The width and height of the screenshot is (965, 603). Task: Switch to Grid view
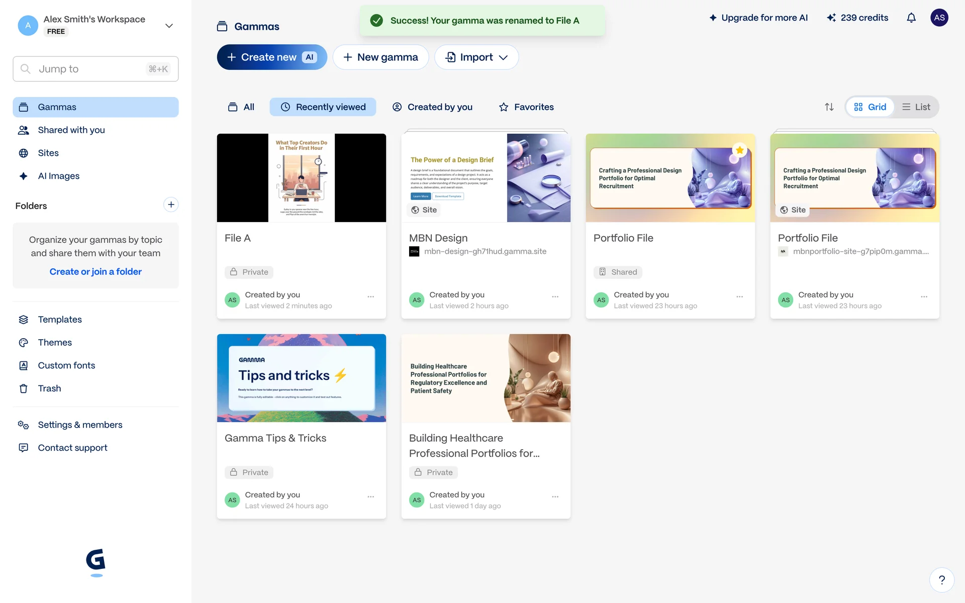coord(870,107)
